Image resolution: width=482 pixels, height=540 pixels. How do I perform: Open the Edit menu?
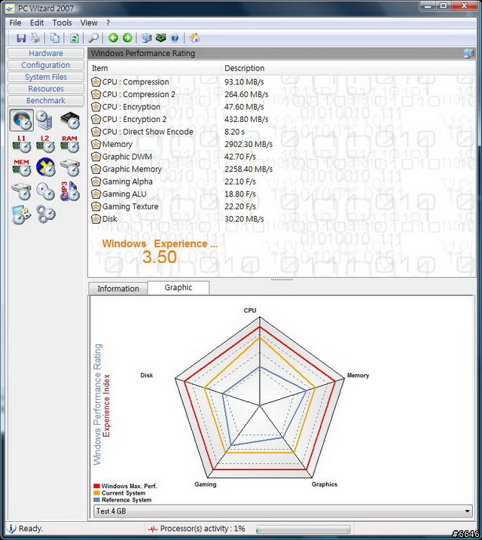click(37, 23)
